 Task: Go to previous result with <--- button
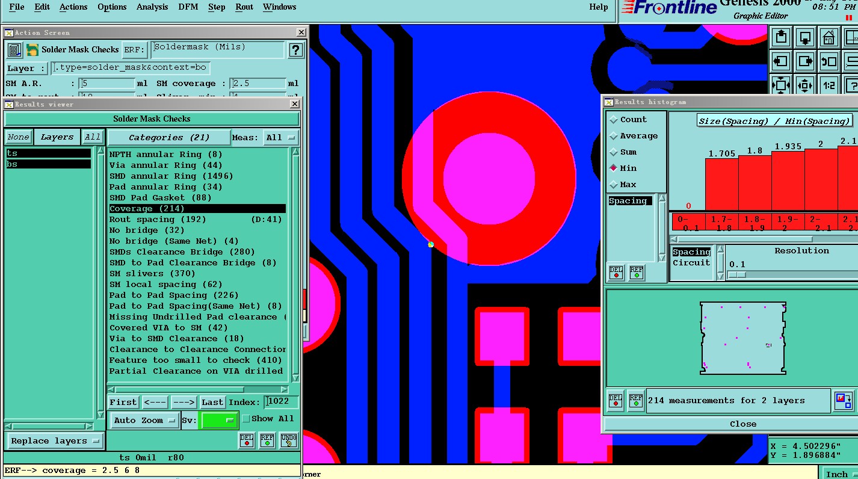pos(155,402)
